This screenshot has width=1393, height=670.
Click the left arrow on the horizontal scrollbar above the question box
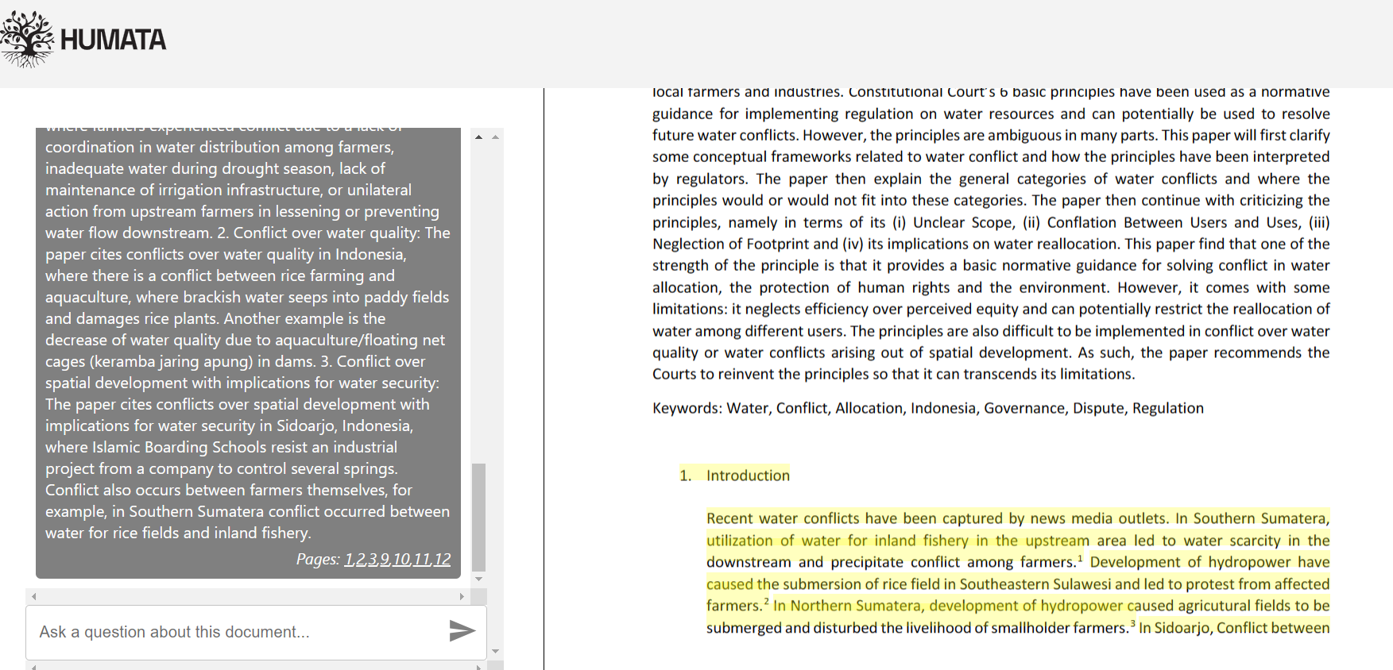click(x=33, y=596)
